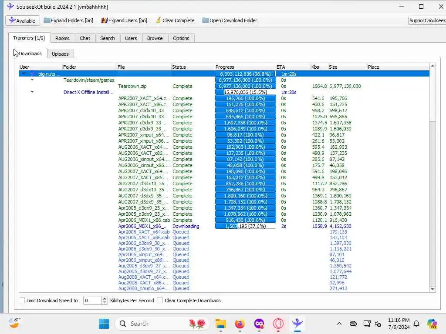446x334 pixels.
Task: Decrease download speed limit with down arrow
Action: pyautogui.click(x=105, y=303)
